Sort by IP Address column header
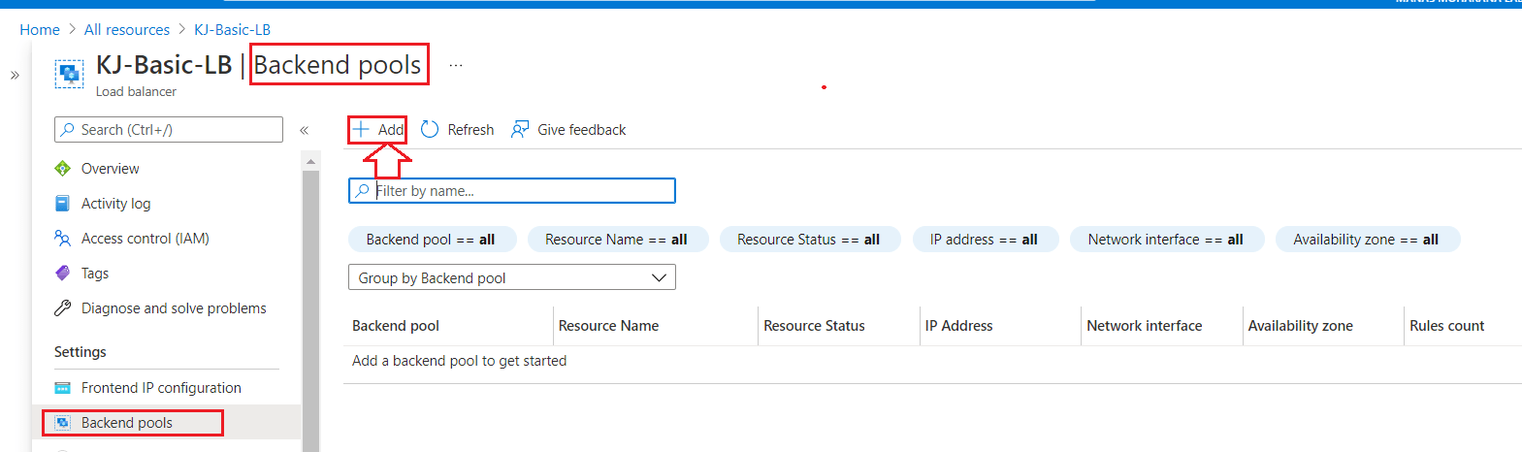 point(958,326)
